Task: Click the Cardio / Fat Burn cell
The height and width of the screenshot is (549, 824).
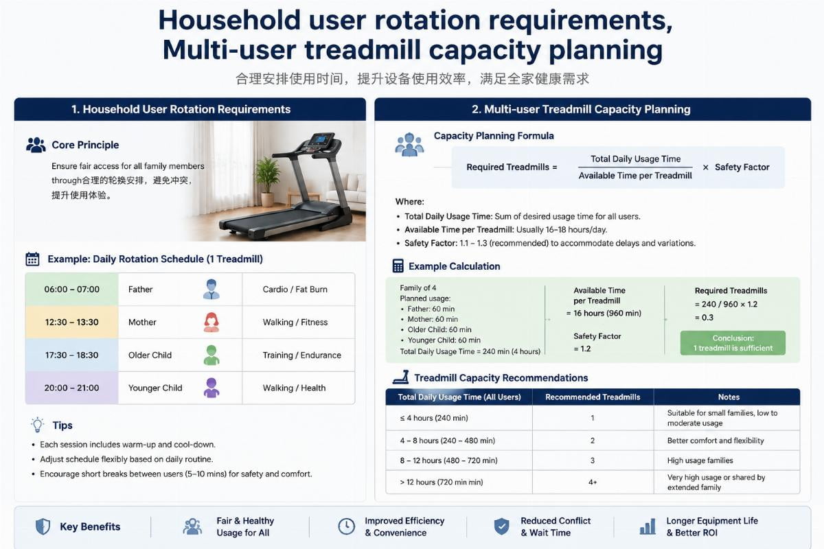Action: pyautogui.click(x=299, y=289)
